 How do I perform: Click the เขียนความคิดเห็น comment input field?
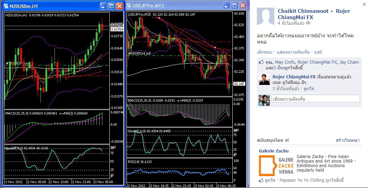click(x=316, y=99)
